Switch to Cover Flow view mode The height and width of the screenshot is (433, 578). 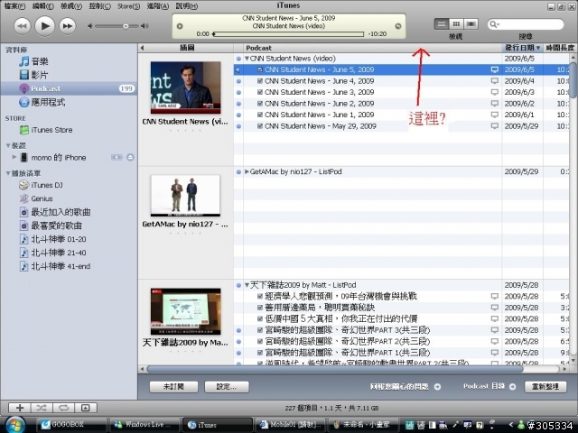(471, 24)
